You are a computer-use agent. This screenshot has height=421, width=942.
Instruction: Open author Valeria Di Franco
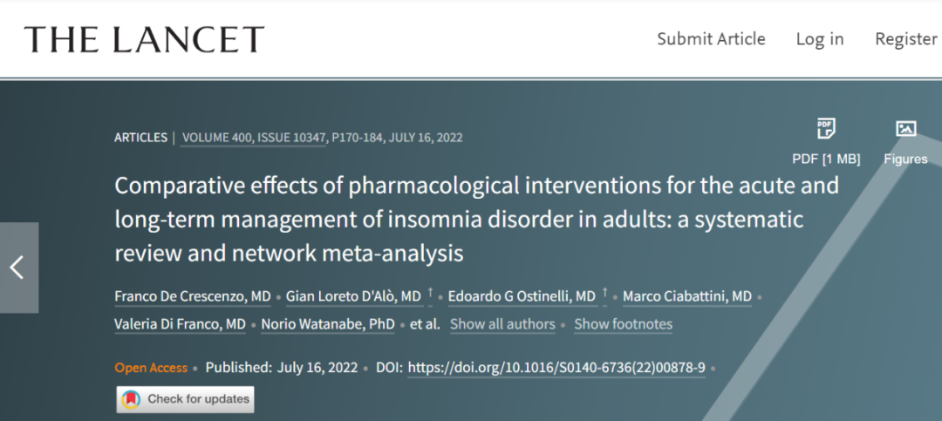[180, 324]
